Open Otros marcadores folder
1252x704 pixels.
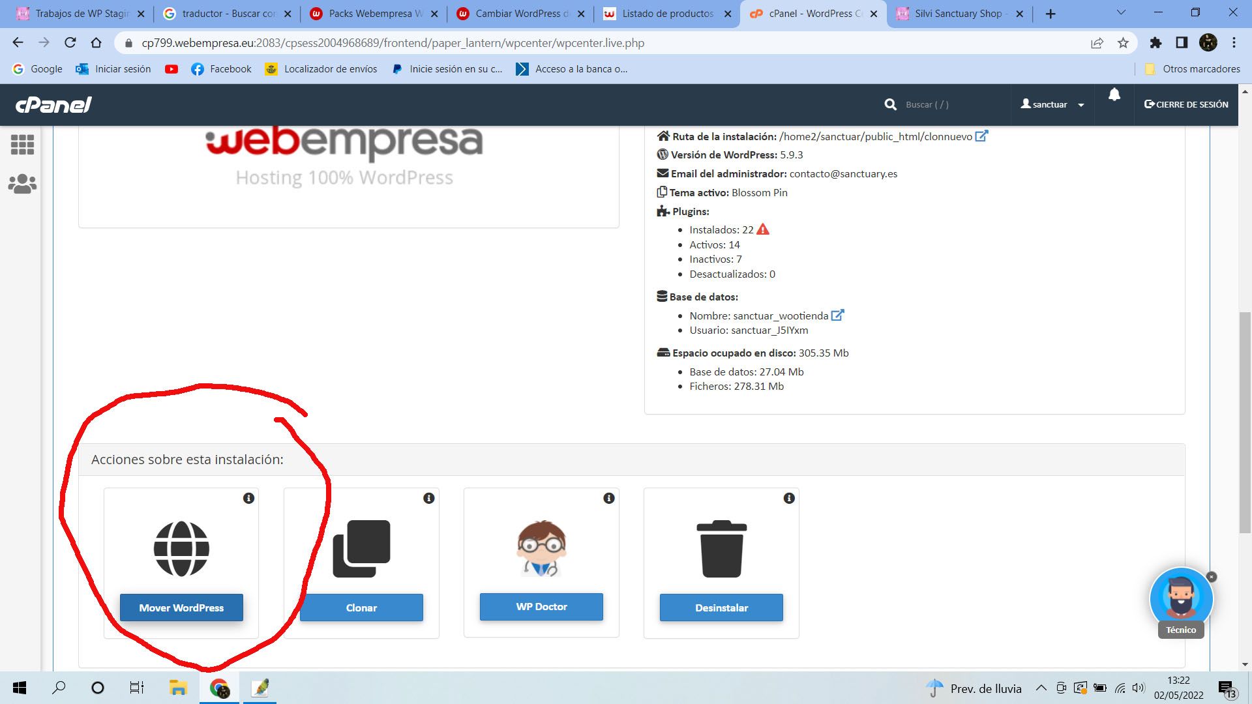tap(1193, 69)
